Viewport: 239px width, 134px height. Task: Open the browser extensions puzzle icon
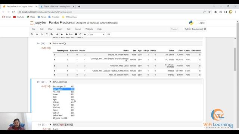pos(215,12)
